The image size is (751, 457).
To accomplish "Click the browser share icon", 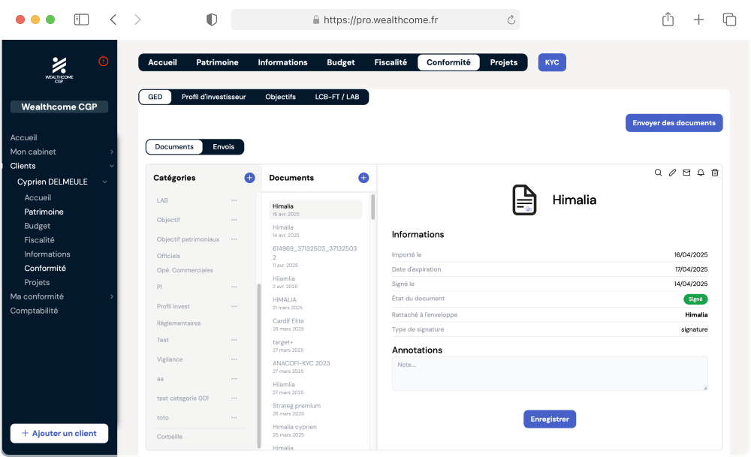I will tap(668, 20).
